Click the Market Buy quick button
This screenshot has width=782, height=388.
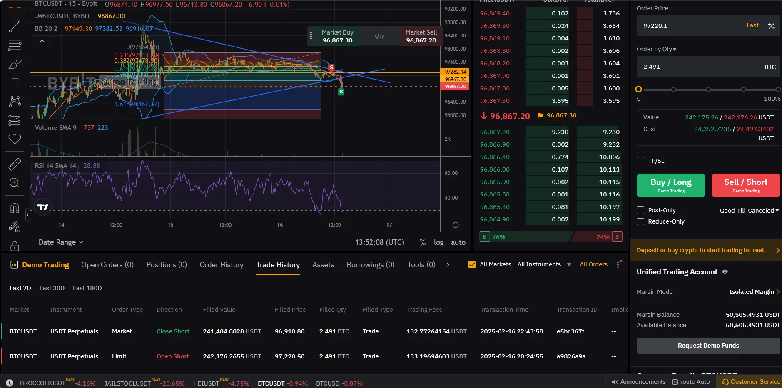tap(337, 36)
